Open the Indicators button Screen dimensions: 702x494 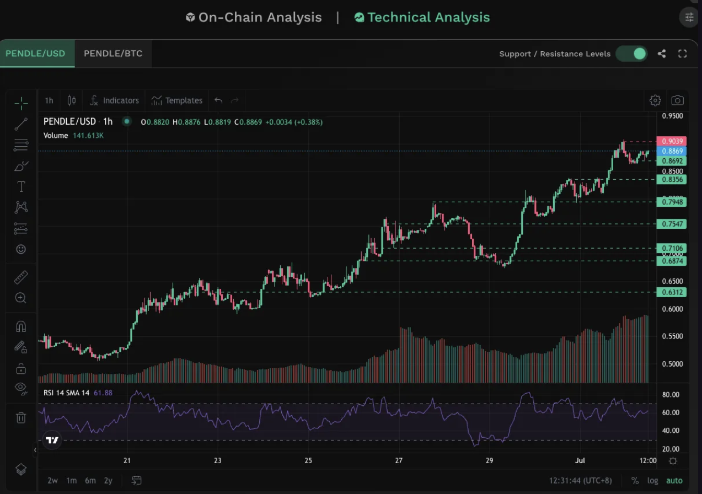click(x=114, y=100)
